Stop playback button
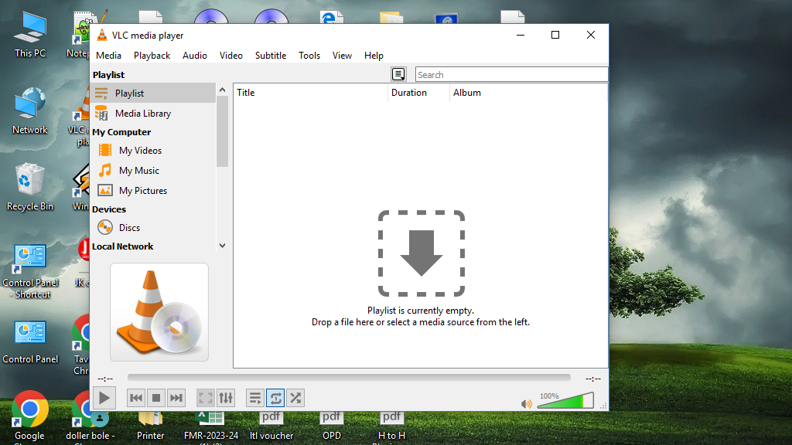 [156, 398]
